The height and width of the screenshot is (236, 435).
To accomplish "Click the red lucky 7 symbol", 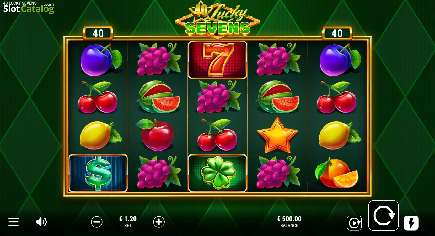I will tap(217, 60).
